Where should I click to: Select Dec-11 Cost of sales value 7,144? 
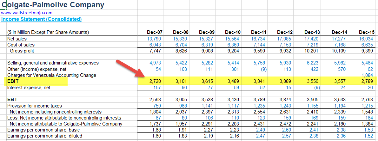coord(259,45)
